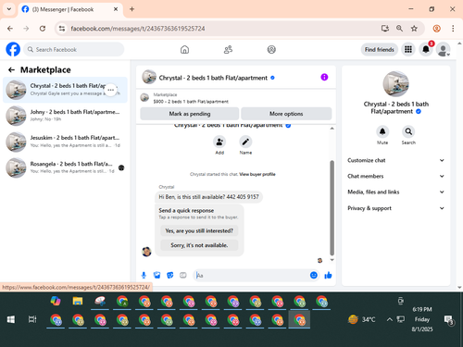Show hidden system tray icons chevron

pyautogui.click(x=390, y=319)
